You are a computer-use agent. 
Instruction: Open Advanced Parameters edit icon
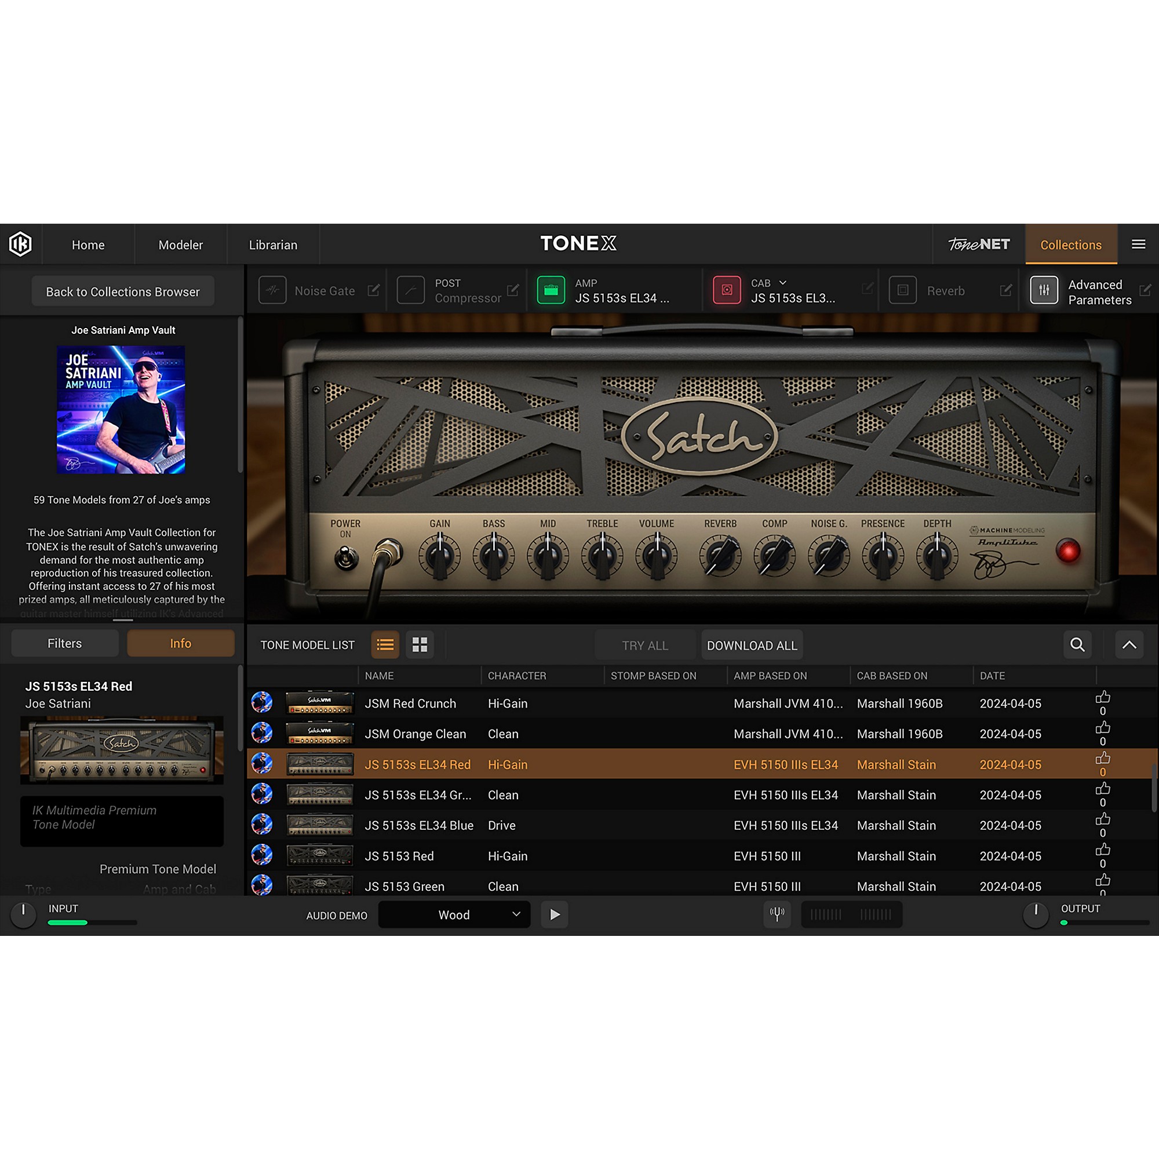tap(1145, 290)
